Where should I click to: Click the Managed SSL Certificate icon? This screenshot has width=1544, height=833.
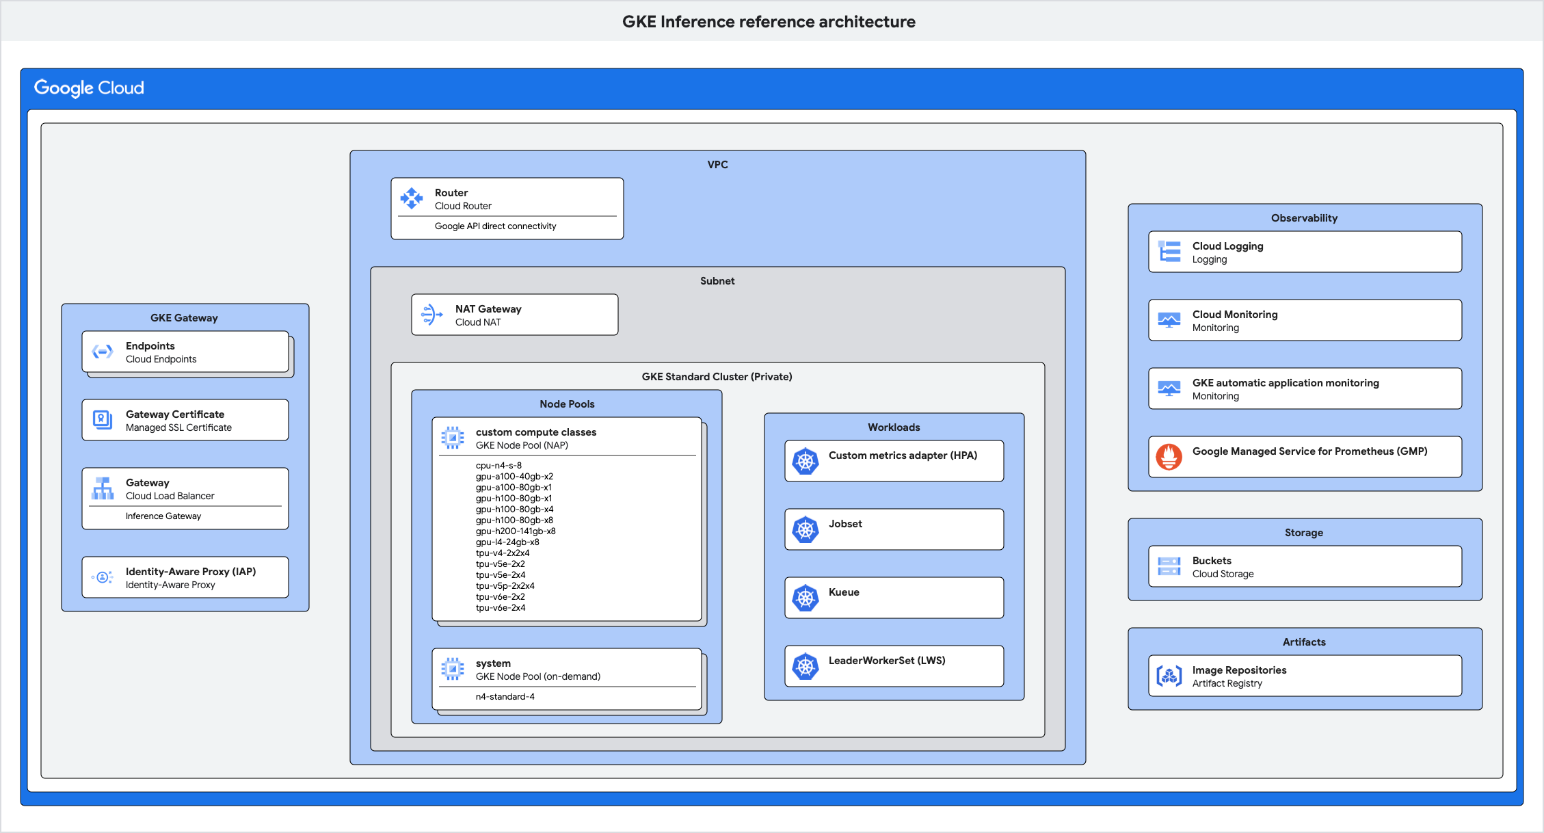tap(103, 420)
